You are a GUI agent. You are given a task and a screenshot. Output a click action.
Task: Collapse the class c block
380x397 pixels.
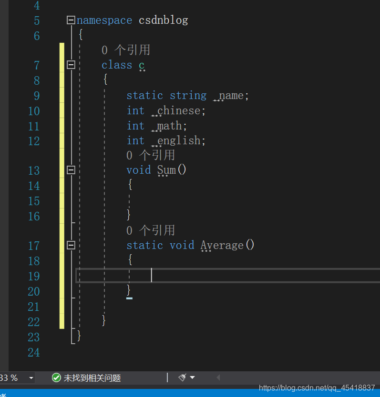pos(71,65)
